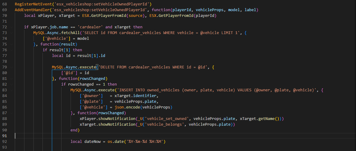Viewport: 356px width, 151px height.
Task: Collapse the fold at line 81
Action: click(x=11, y=79)
